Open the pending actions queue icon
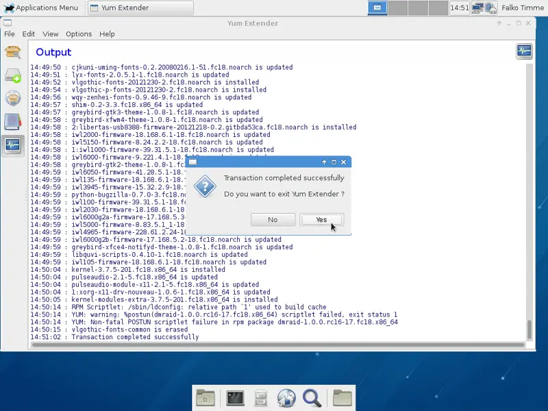548x411 pixels. 12,75
